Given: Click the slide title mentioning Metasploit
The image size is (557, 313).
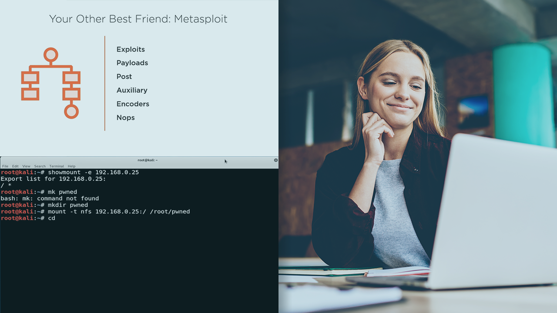Looking at the screenshot, I should [138, 19].
